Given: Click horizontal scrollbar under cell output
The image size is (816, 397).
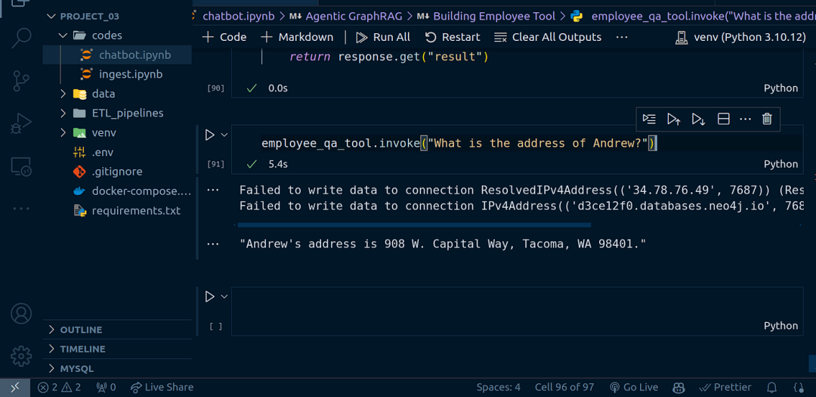Looking at the screenshot, I should point(414,225).
